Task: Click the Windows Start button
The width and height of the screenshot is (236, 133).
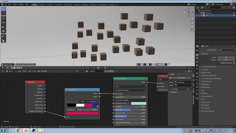Action: coord(3,130)
